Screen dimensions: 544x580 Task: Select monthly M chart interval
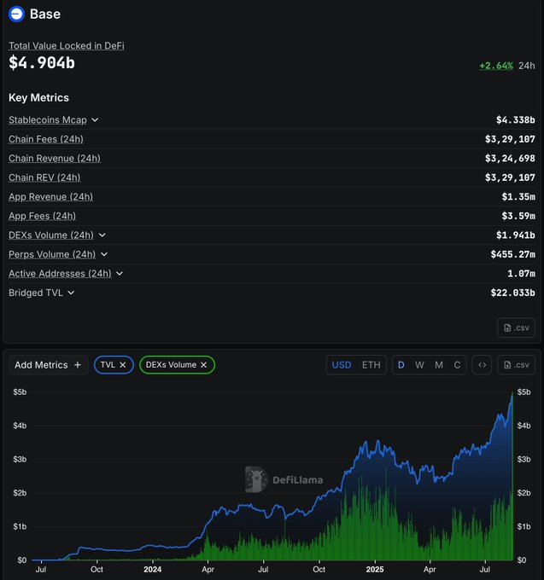pyautogui.click(x=439, y=365)
